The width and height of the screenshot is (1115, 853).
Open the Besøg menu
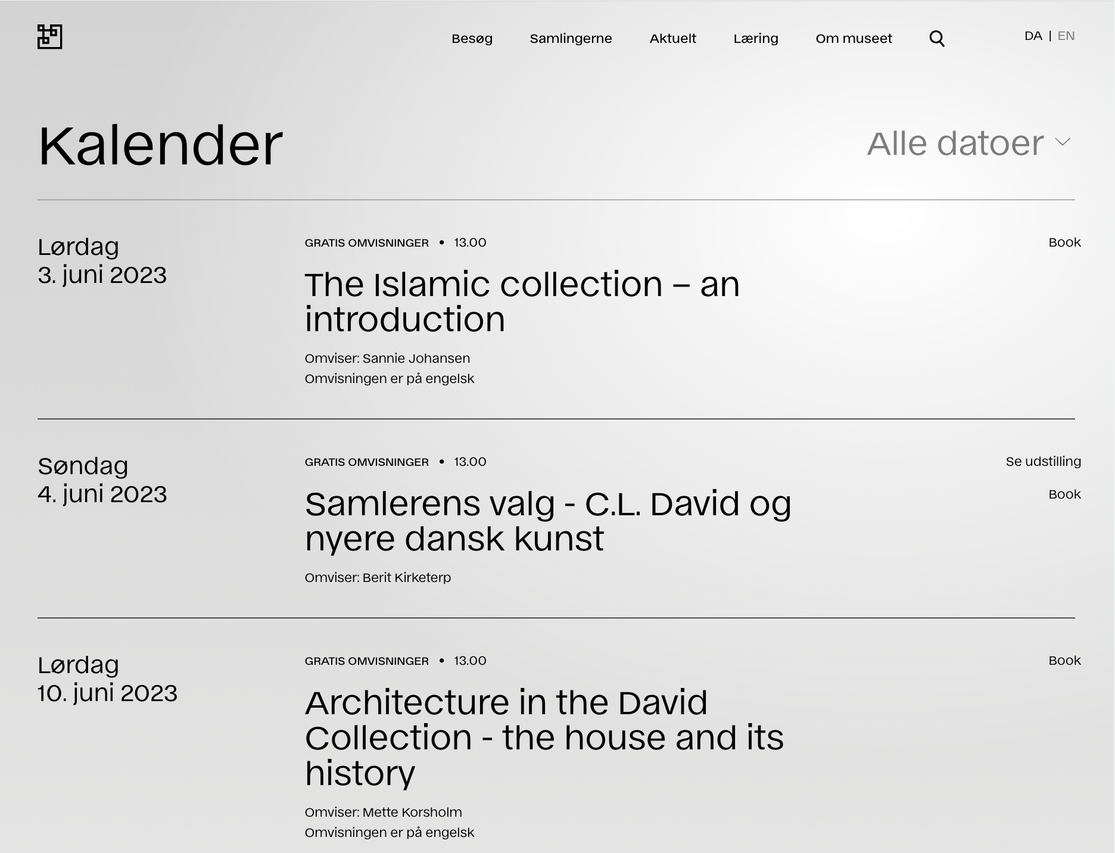pyautogui.click(x=472, y=39)
